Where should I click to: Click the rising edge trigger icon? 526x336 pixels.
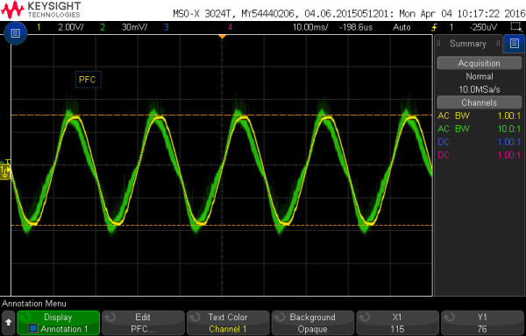435,27
